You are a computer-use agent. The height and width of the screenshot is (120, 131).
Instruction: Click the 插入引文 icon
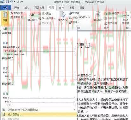click(63, 14)
